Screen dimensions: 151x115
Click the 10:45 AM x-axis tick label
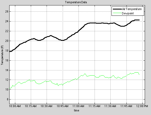pyautogui.click(x=62, y=106)
